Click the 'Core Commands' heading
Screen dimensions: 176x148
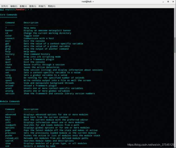9,15
